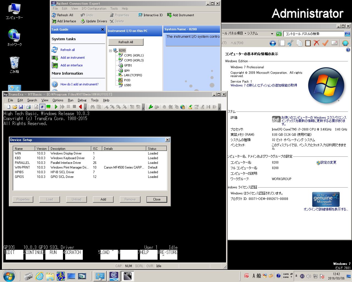The width and height of the screenshot is (352, 282).
Task: Select COM1 (ASRL1) in the instrument tree
Action: tap(134, 55)
